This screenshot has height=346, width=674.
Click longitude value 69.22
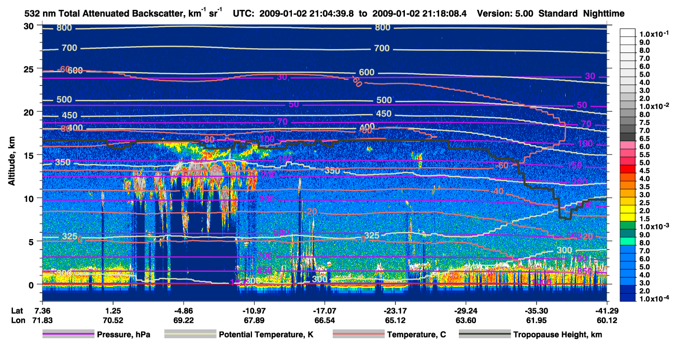tap(182, 320)
